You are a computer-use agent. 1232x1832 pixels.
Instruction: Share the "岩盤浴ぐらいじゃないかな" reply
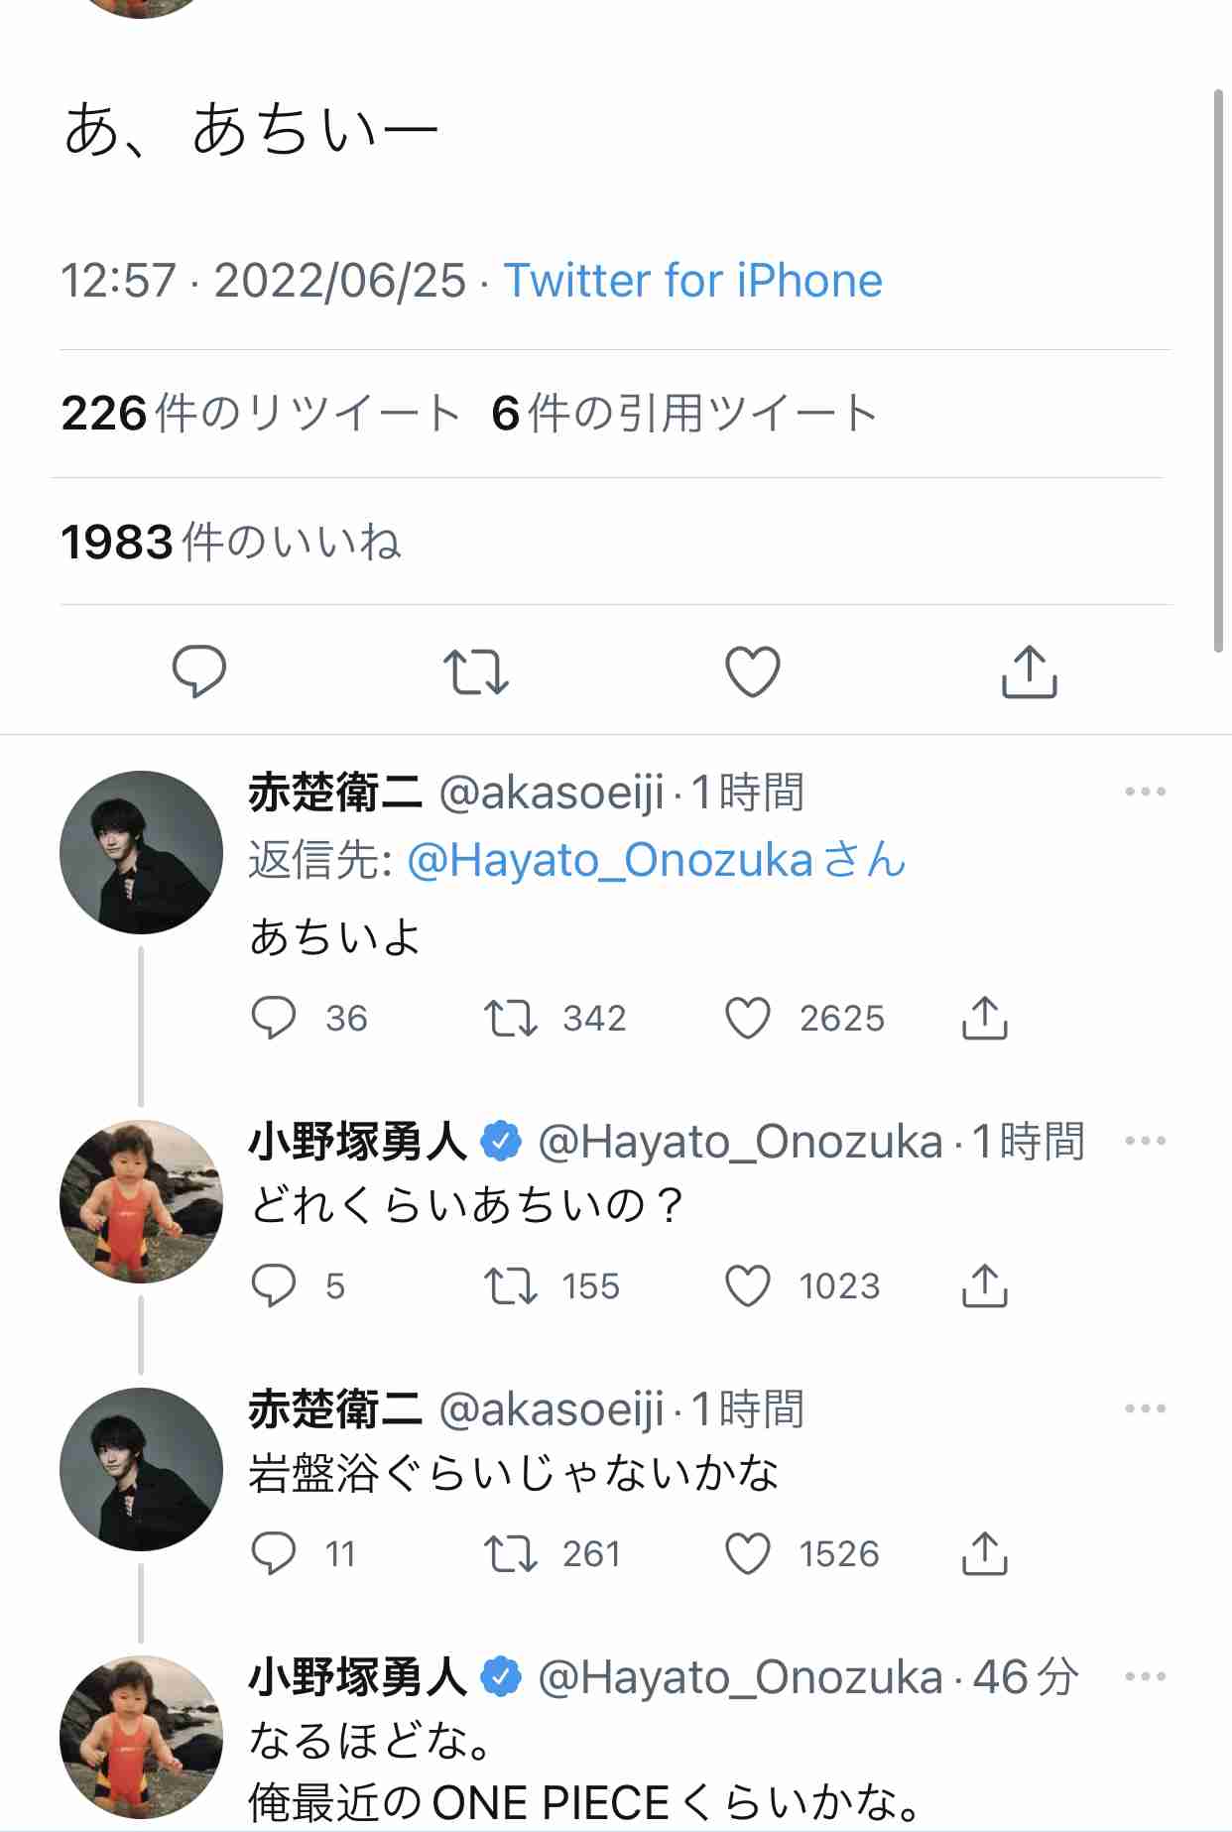984,1554
